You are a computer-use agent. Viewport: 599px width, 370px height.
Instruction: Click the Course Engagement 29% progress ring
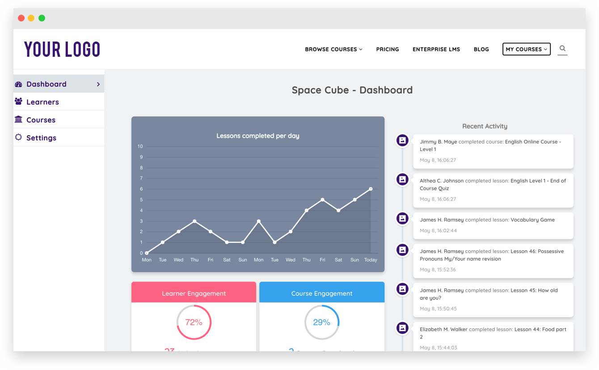(x=321, y=322)
